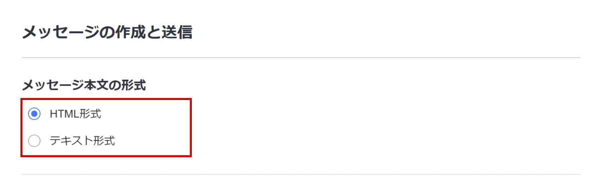Select the テキスト形式 radio button
Viewport: 598px width, 192px height.
click(x=35, y=141)
